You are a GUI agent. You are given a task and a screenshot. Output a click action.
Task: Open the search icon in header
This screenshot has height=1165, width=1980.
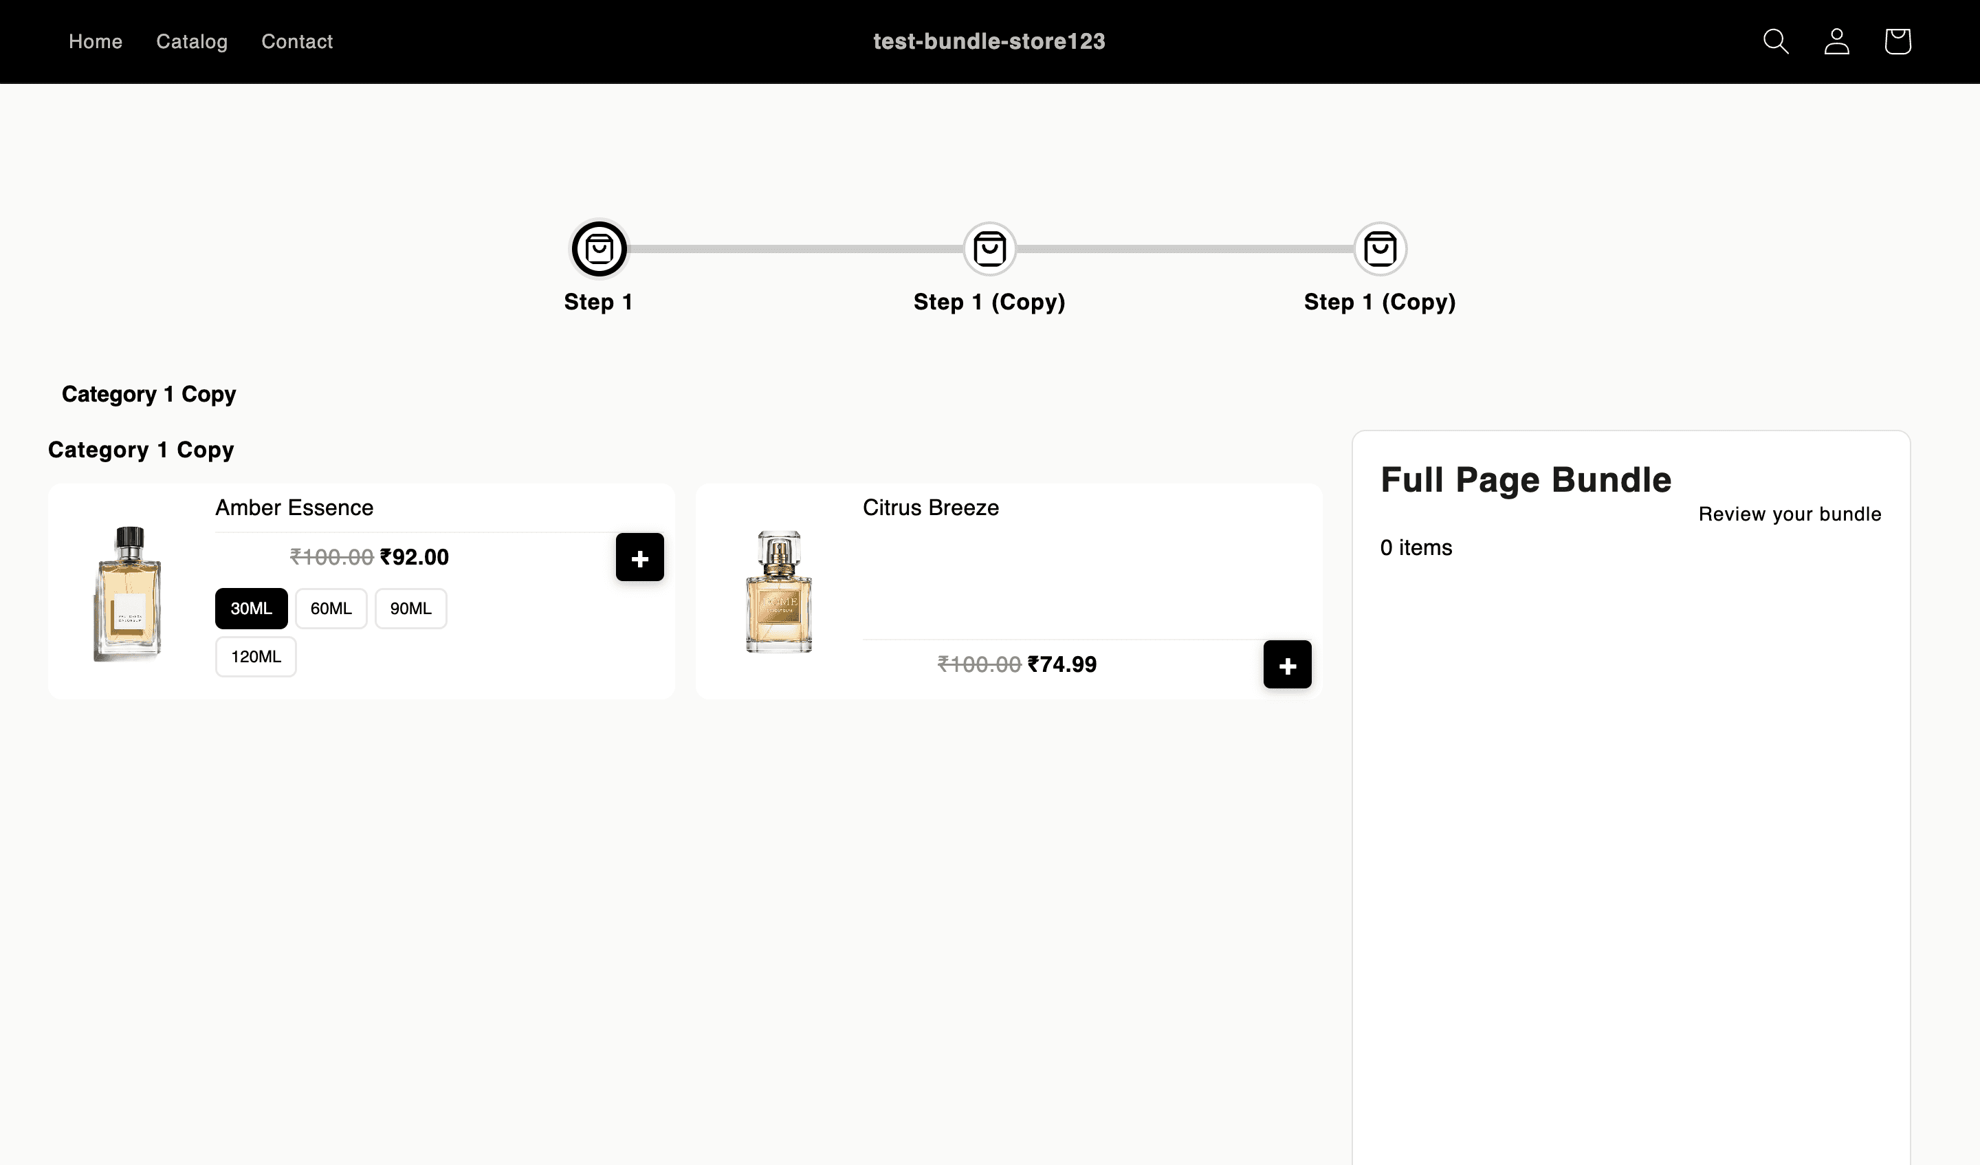tap(1776, 42)
